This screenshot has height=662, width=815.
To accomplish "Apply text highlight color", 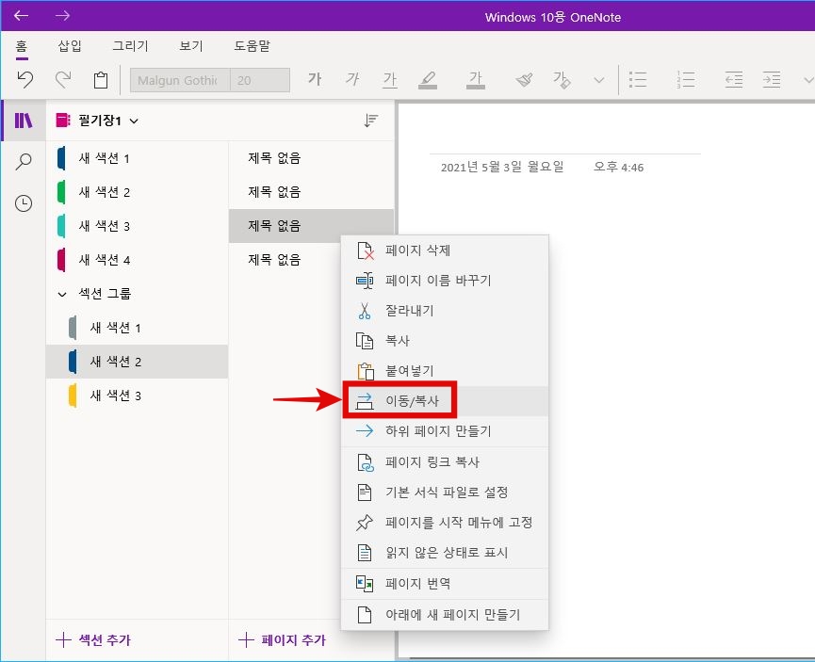I will coord(428,79).
